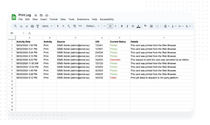Click the move to folder icon
This screenshot has height=125, width=210.
pos(41,15)
